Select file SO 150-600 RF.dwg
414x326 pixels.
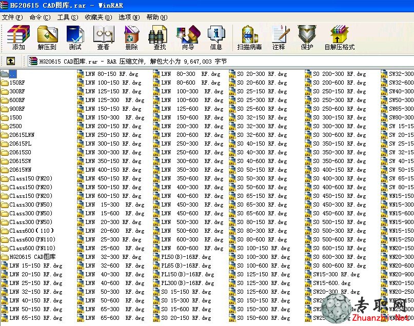[264, 318]
